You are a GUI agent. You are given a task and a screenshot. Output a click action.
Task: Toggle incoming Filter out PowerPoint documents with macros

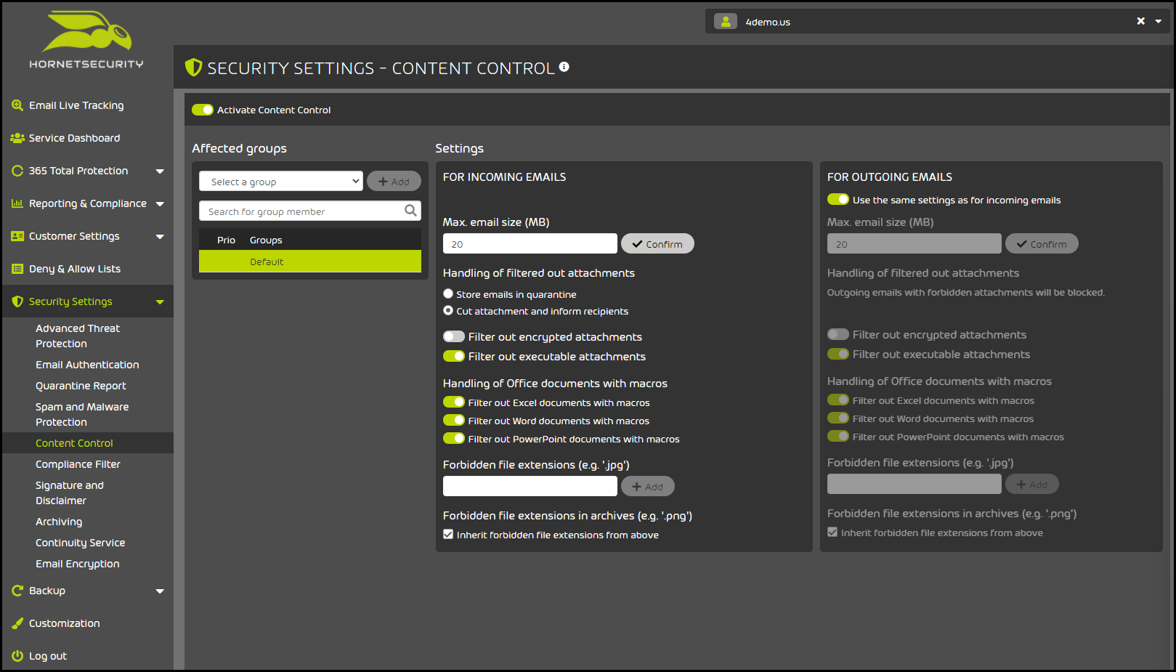454,438
